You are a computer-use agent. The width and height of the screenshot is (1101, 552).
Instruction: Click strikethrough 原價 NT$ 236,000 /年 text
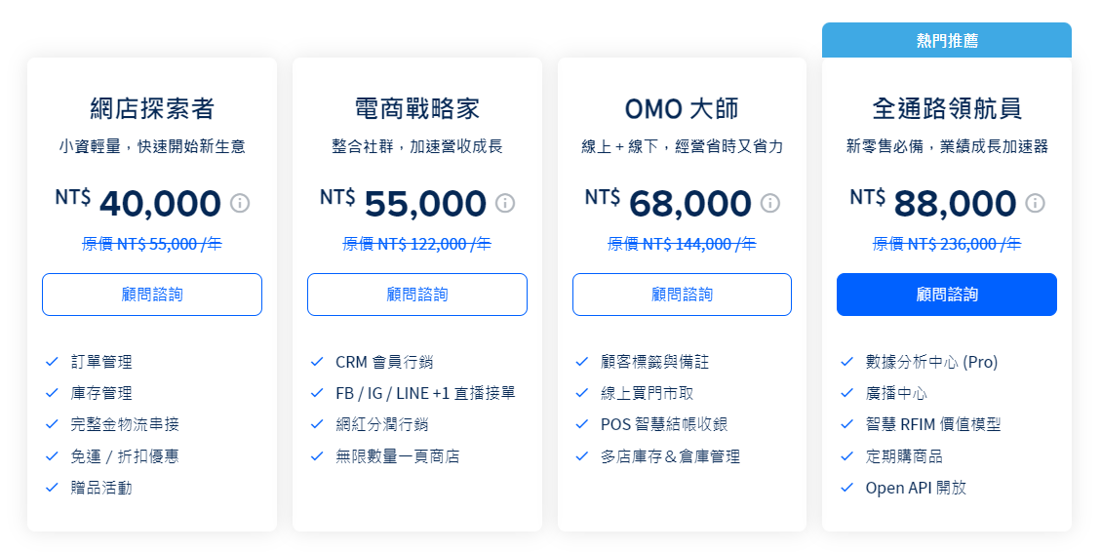[947, 244]
